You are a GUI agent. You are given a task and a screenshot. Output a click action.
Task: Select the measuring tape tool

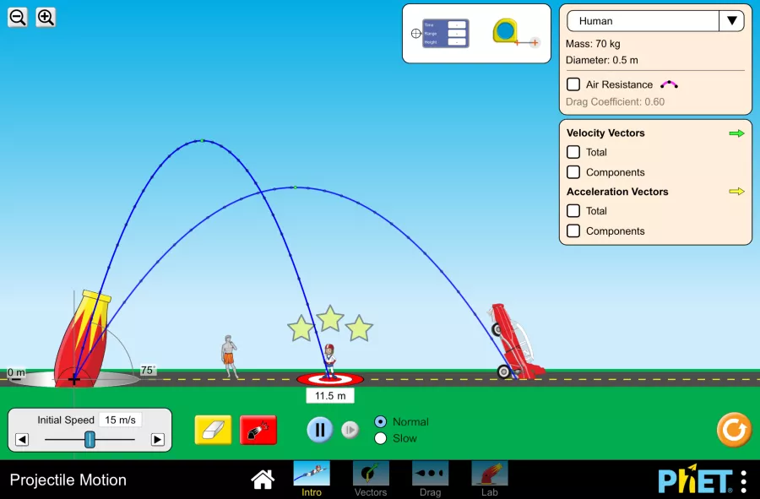[507, 32]
